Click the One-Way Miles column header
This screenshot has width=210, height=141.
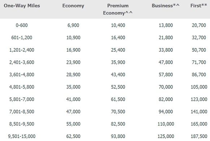pyautogui.click(x=22, y=6)
